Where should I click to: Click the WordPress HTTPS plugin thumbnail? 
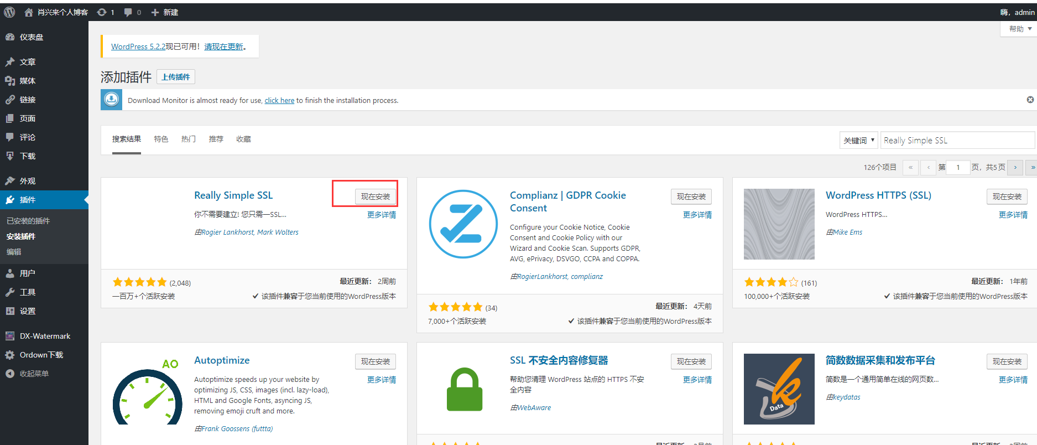click(x=779, y=224)
